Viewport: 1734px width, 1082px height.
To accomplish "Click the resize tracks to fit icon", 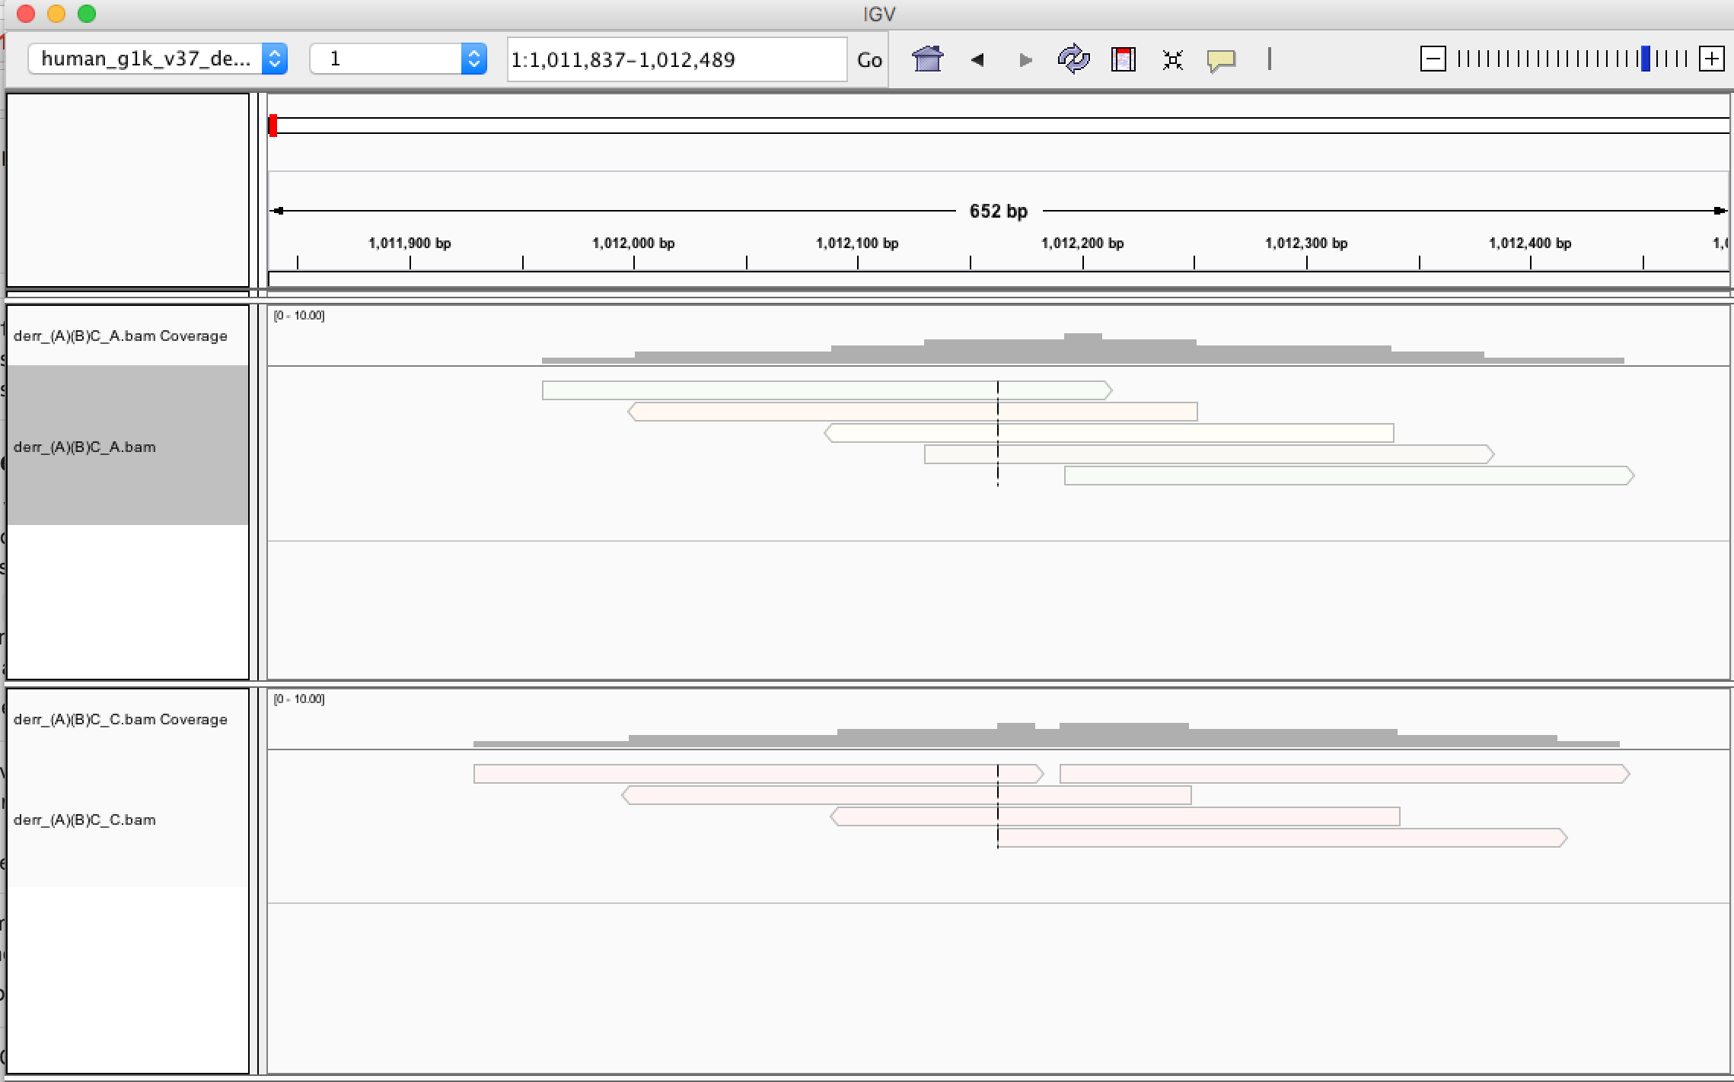I will pyautogui.click(x=1173, y=59).
